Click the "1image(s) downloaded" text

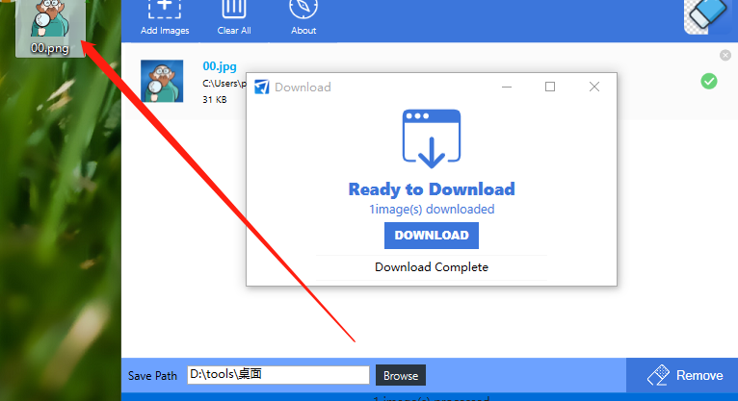431,209
